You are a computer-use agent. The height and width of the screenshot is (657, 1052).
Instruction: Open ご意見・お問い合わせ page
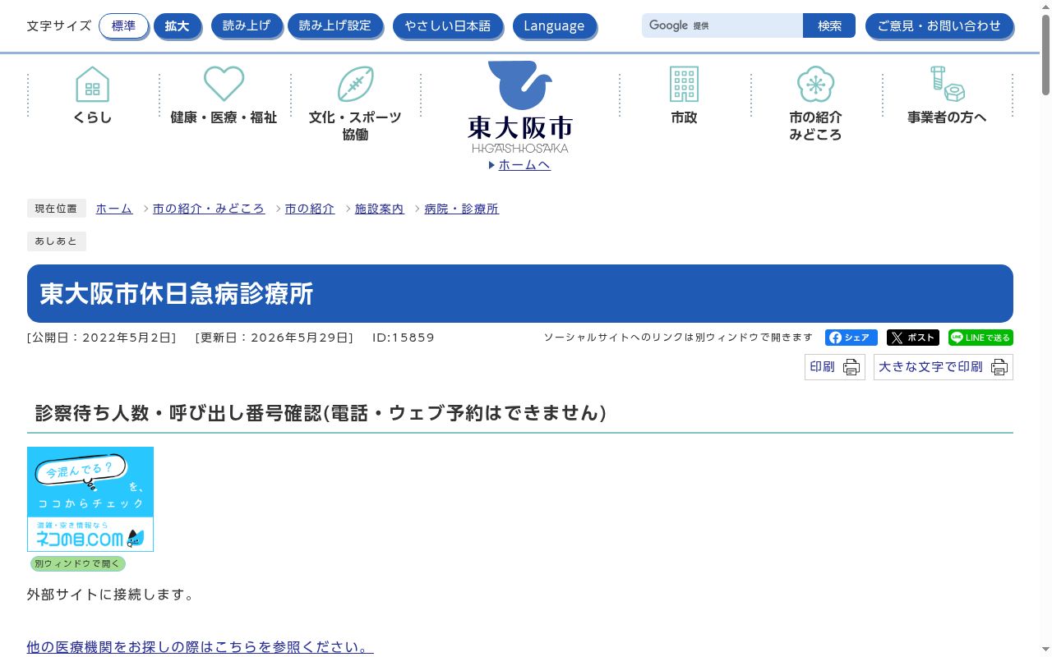(939, 25)
